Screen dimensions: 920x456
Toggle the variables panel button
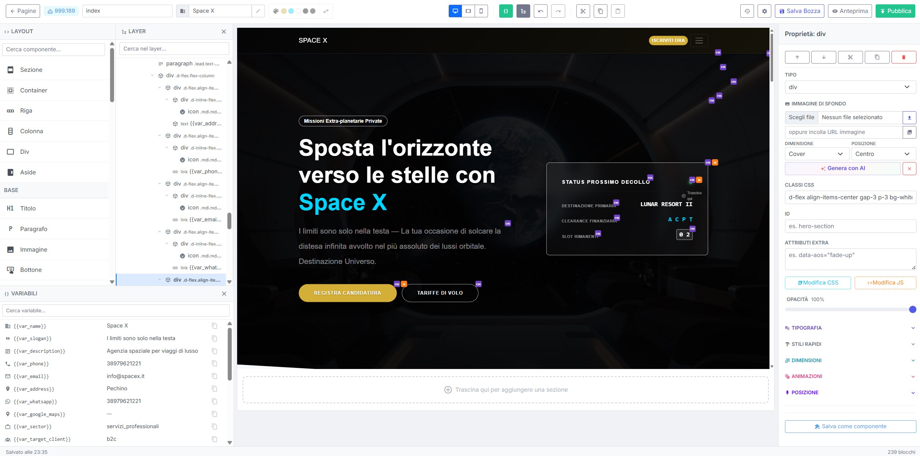click(506, 11)
